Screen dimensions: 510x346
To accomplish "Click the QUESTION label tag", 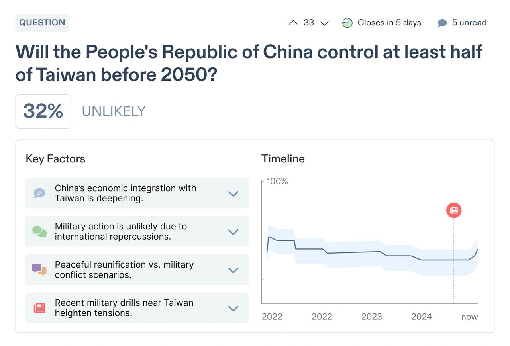I will 42,23.
